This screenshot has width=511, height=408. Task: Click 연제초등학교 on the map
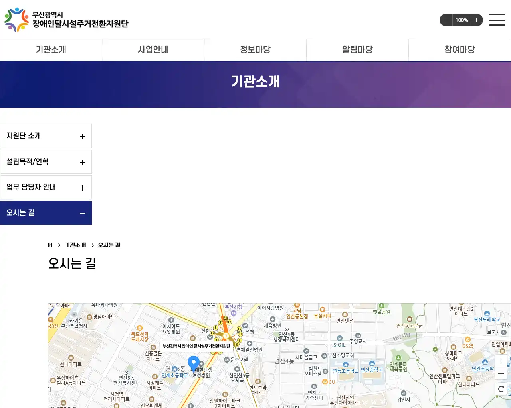coord(175,375)
